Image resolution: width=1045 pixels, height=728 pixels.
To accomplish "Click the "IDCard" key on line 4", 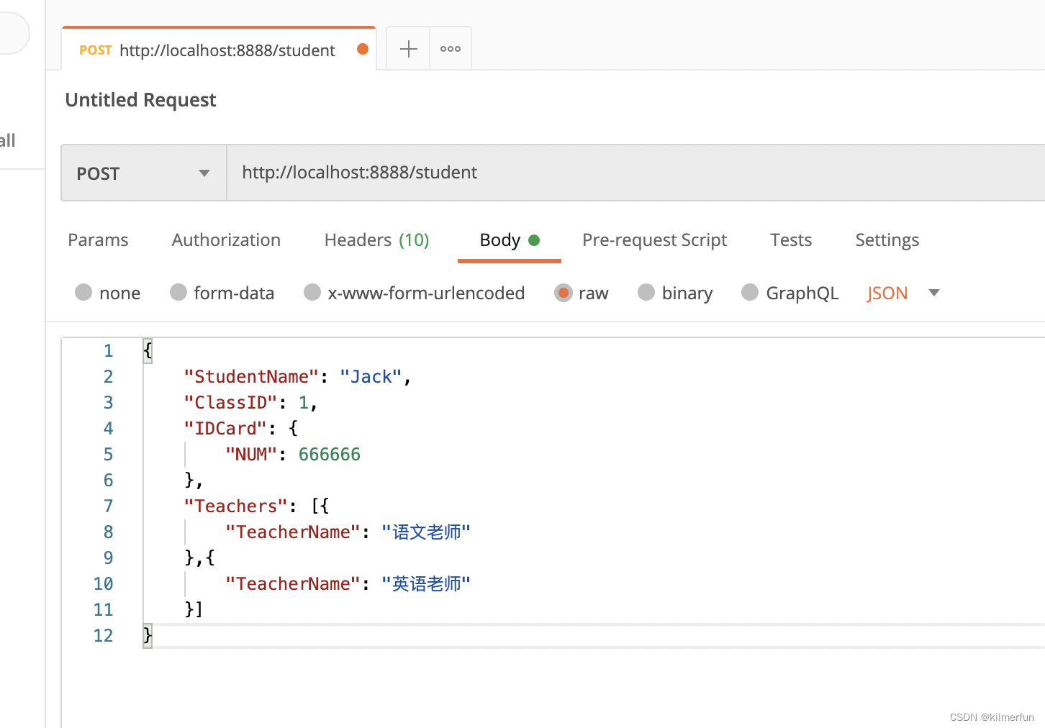I will coord(225,428).
